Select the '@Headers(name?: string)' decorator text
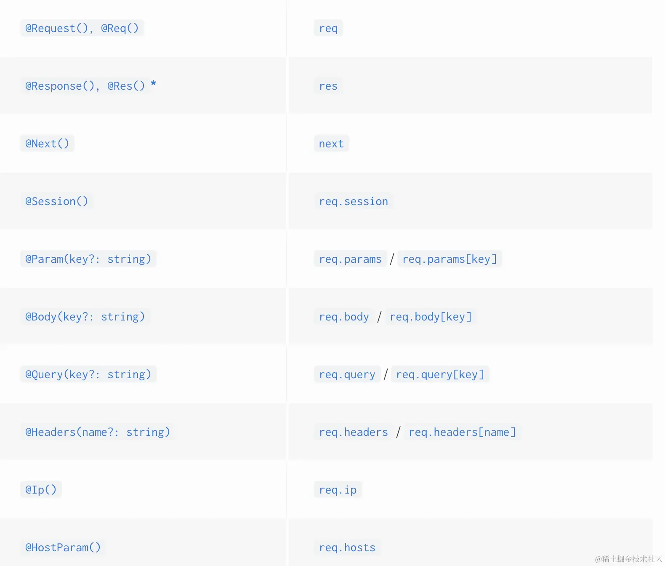This screenshot has width=665, height=566. point(98,432)
